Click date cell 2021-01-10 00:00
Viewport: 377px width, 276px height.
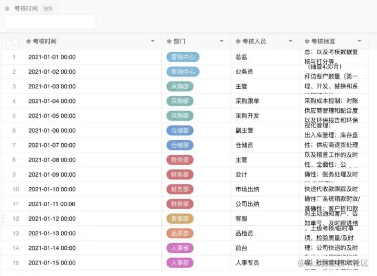(x=52, y=189)
